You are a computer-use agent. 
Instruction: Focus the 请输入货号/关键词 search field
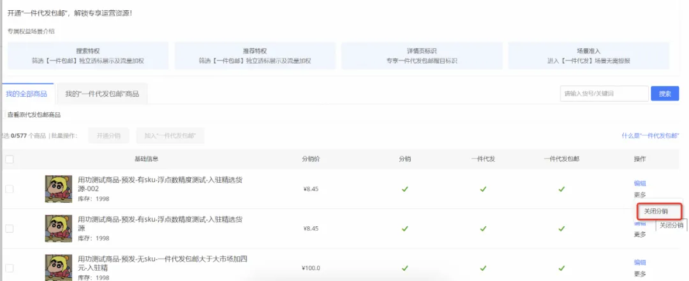coord(604,94)
